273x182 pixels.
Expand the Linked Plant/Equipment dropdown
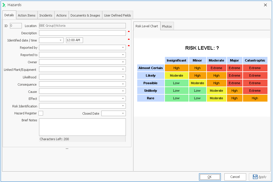[x=123, y=69]
